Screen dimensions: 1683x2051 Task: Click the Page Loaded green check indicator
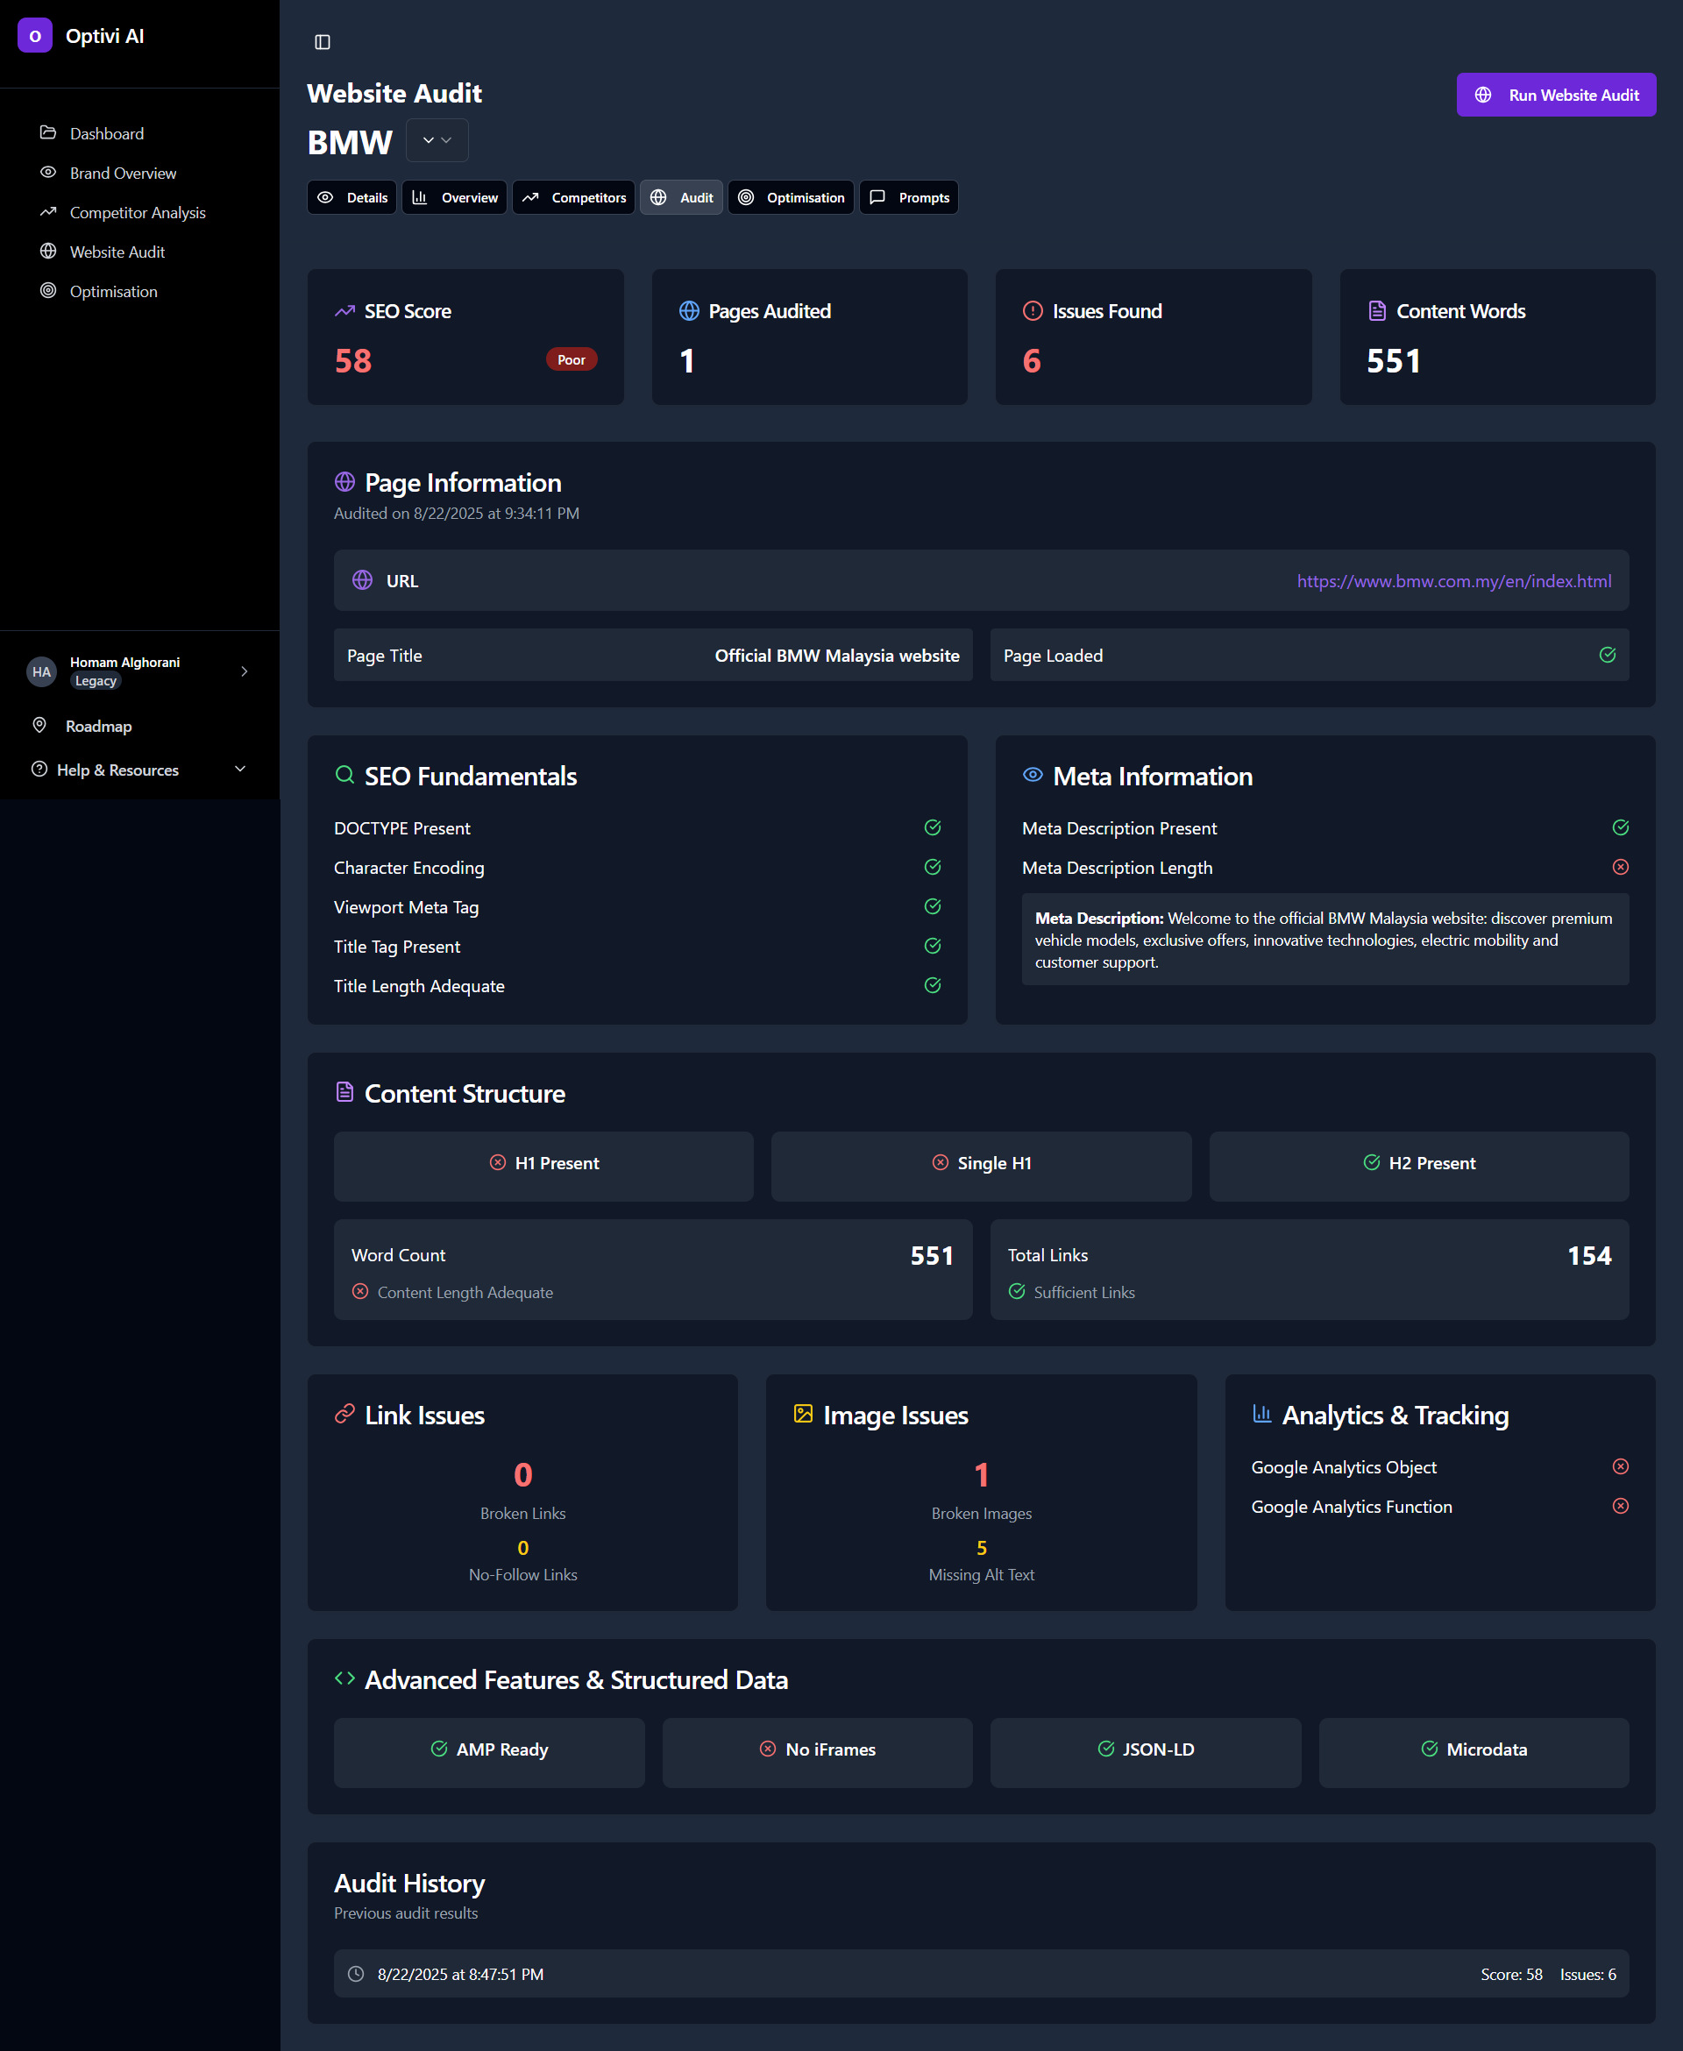tap(1607, 656)
